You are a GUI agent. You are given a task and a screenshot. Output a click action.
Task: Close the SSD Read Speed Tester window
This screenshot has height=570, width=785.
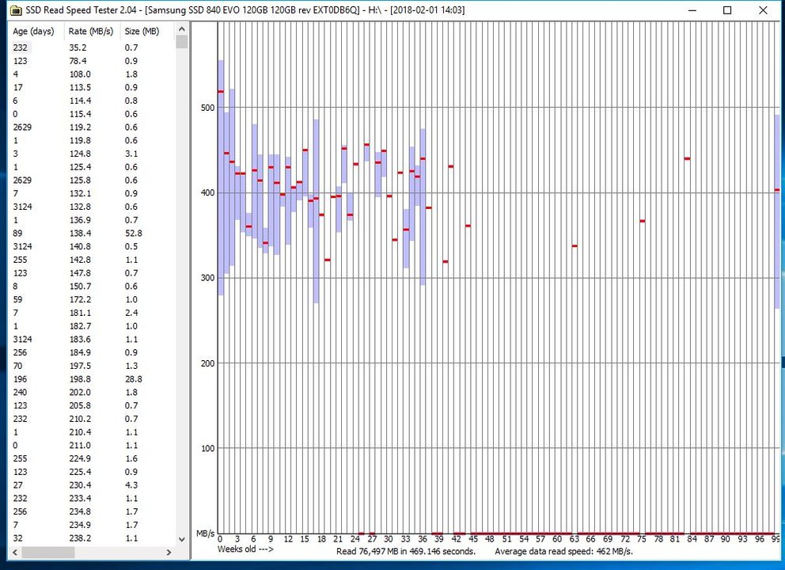point(763,10)
